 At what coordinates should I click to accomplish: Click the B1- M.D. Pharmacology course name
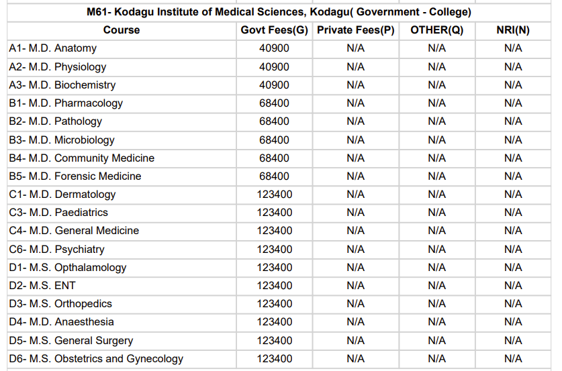[66, 103]
